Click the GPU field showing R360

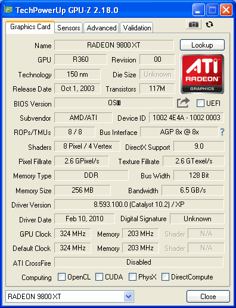click(80, 59)
